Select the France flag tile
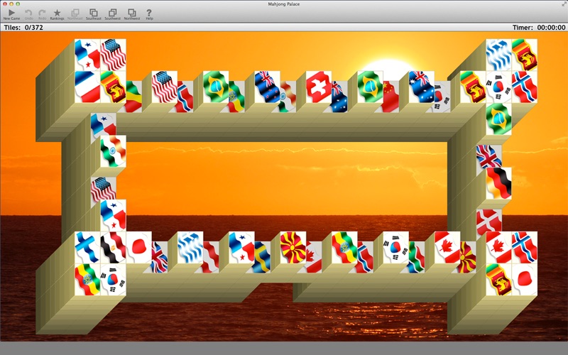This screenshot has width=568, height=355. 87,87
